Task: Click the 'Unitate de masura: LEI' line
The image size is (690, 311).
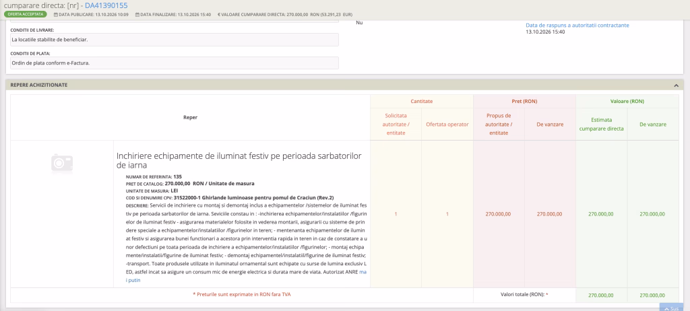Action: pyautogui.click(x=152, y=191)
